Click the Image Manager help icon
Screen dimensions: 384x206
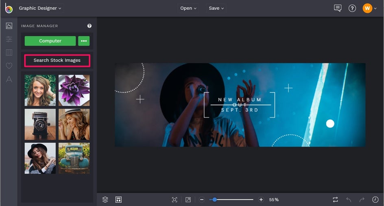coord(89,26)
